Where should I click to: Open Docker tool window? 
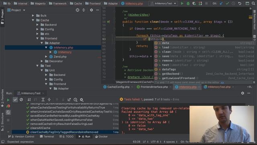click(101, 137)
